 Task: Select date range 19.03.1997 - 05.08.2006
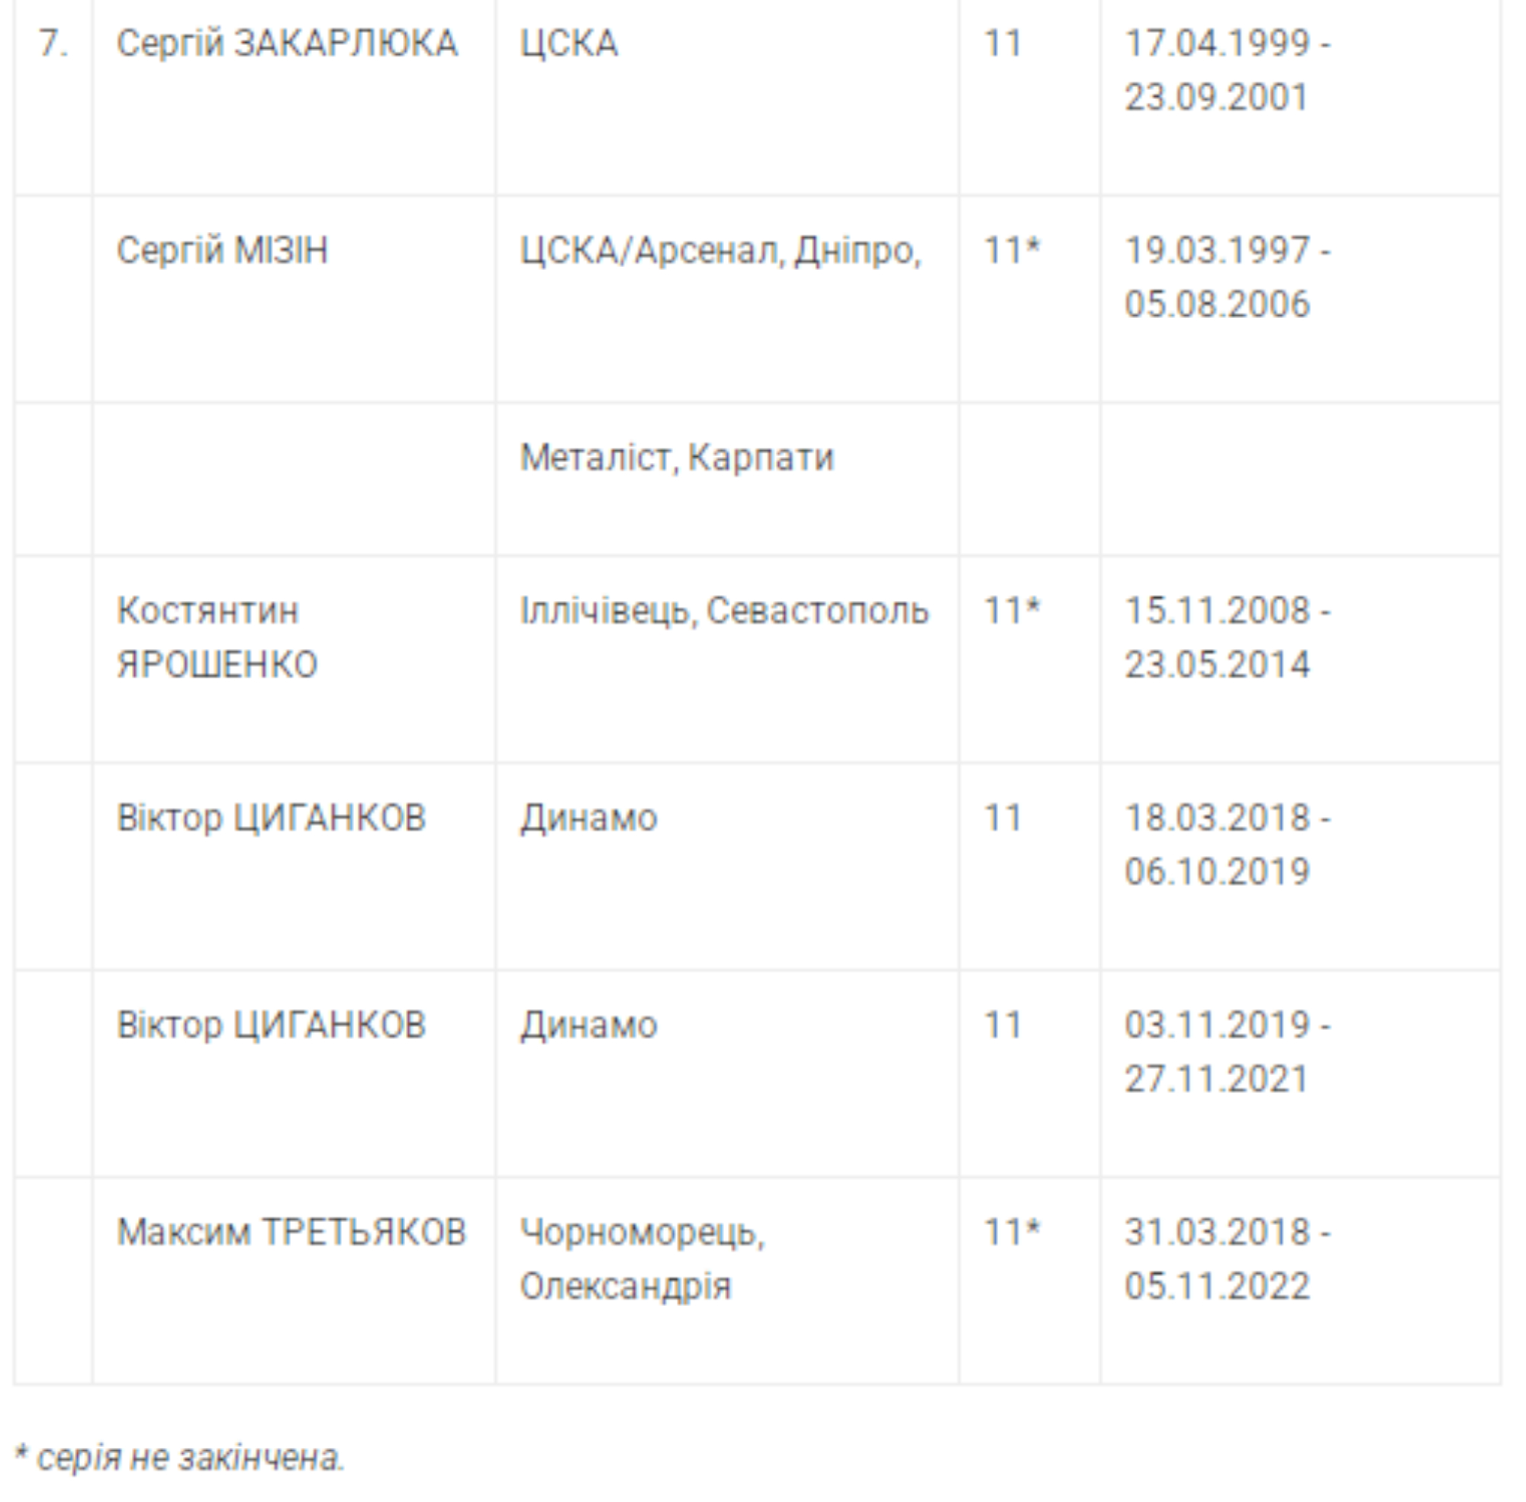pos(1227,278)
